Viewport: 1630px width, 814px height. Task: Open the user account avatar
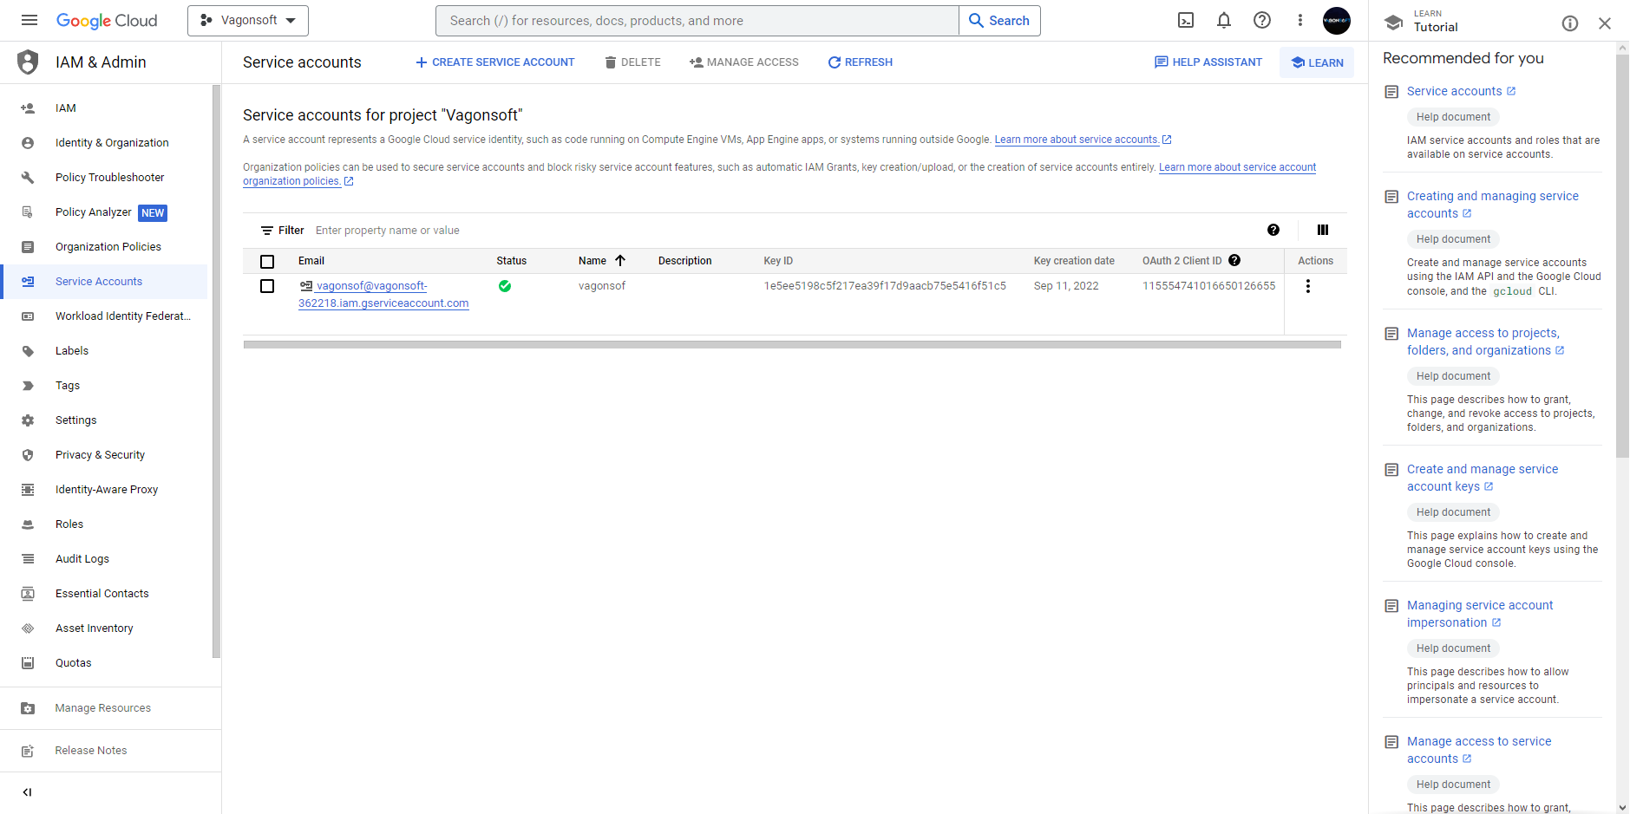(1337, 20)
